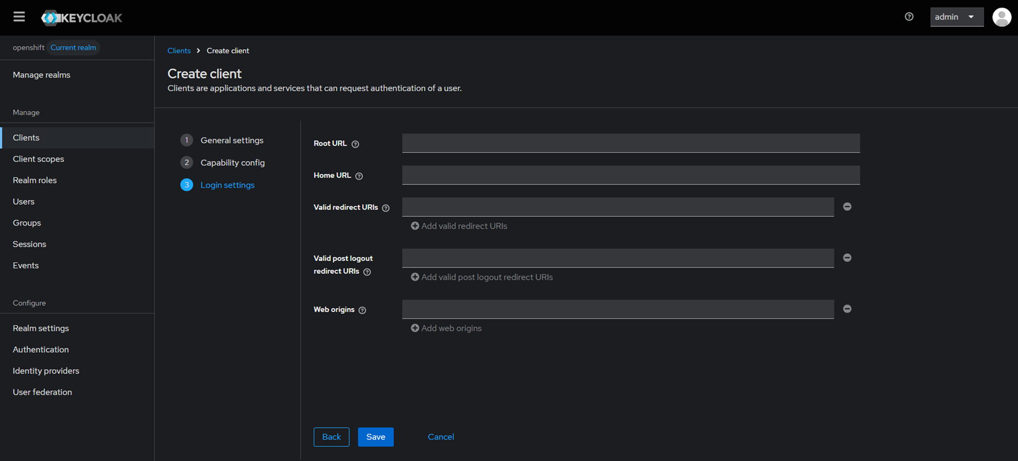
Task: Go to Capability config step
Action: point(232,163)
